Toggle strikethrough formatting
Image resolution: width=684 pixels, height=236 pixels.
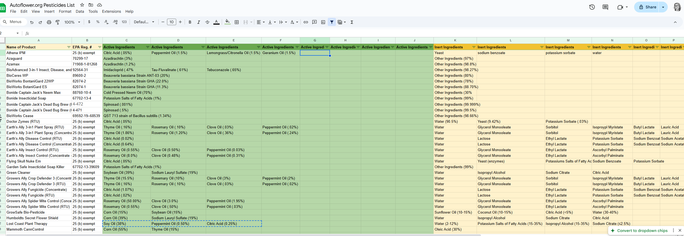(207, 22)
